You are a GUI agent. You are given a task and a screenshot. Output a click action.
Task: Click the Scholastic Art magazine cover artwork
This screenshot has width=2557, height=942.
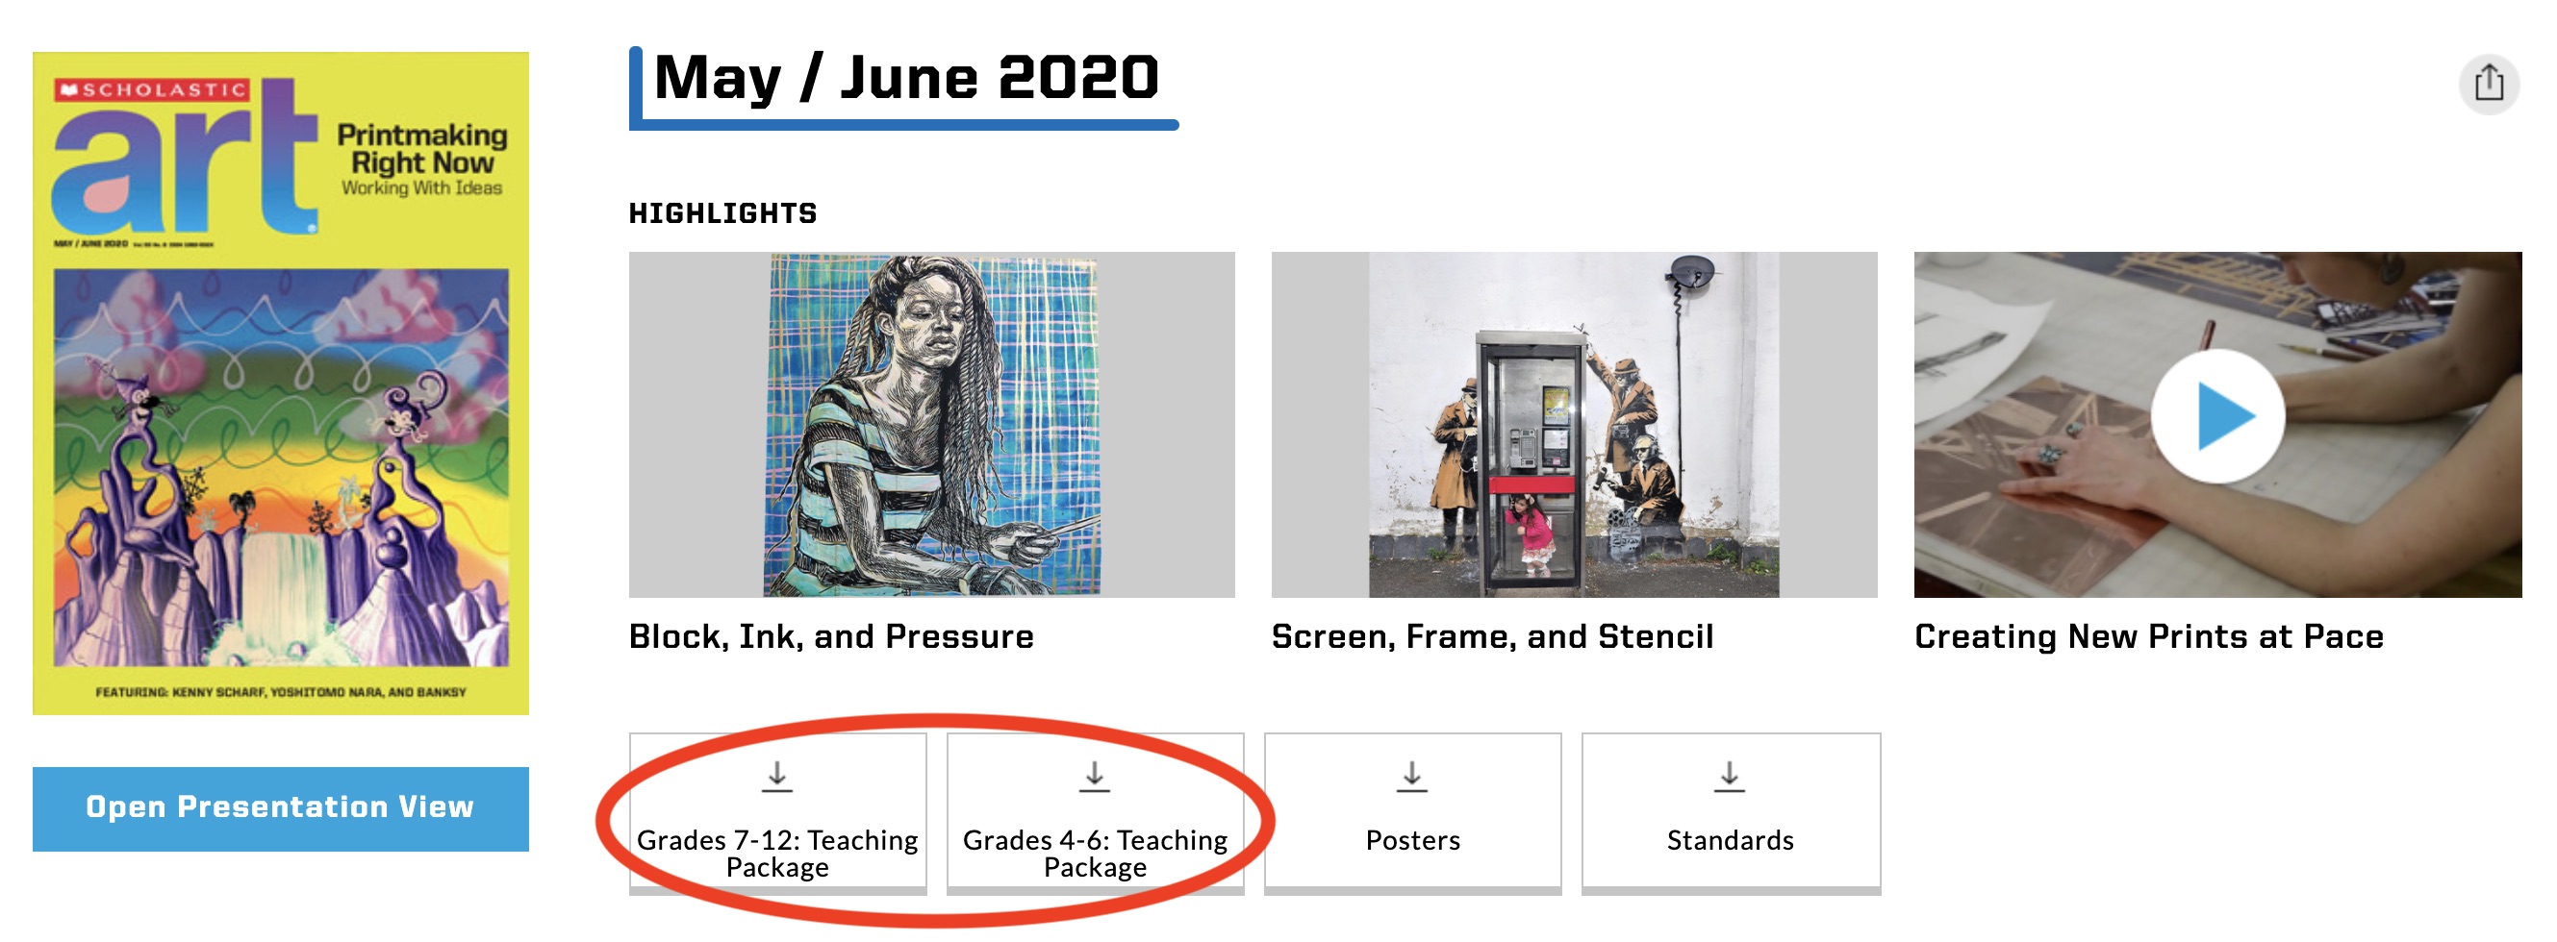281,466
